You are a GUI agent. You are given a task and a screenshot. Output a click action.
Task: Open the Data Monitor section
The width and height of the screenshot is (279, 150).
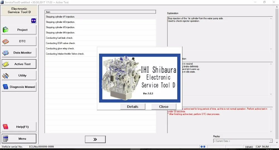click(x=19, y=53)
